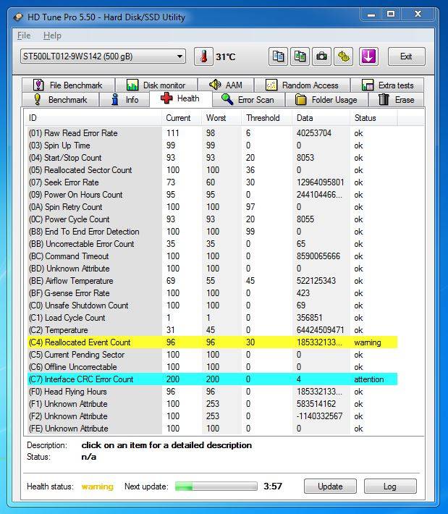Open the Help menu
This screenshot has height=514, width=448.
[52, 35]
